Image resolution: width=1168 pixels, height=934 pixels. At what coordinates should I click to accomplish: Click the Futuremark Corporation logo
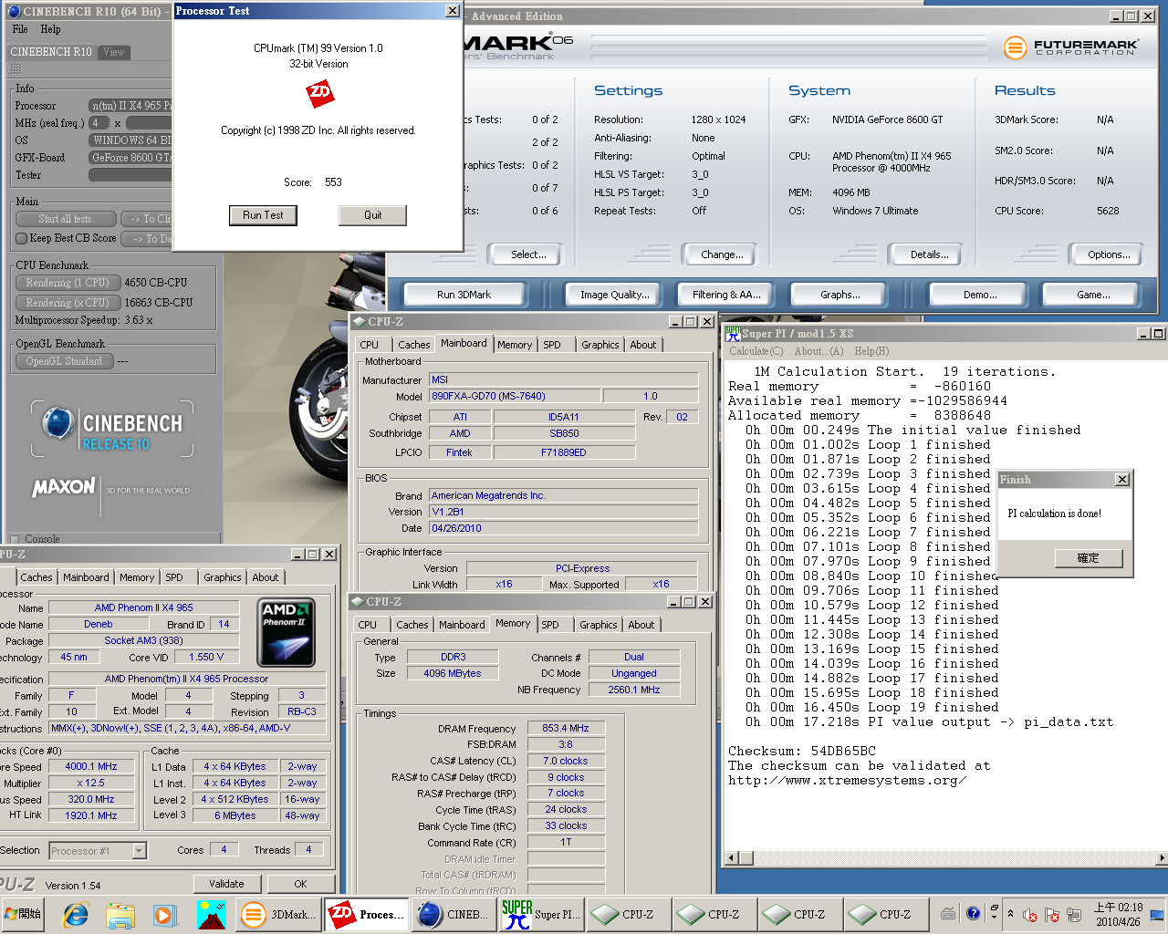(x=1071, y=47)
